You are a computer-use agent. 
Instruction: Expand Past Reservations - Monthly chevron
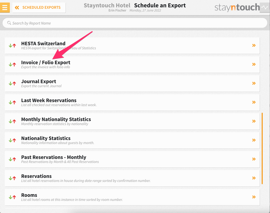tap(254, 159)
